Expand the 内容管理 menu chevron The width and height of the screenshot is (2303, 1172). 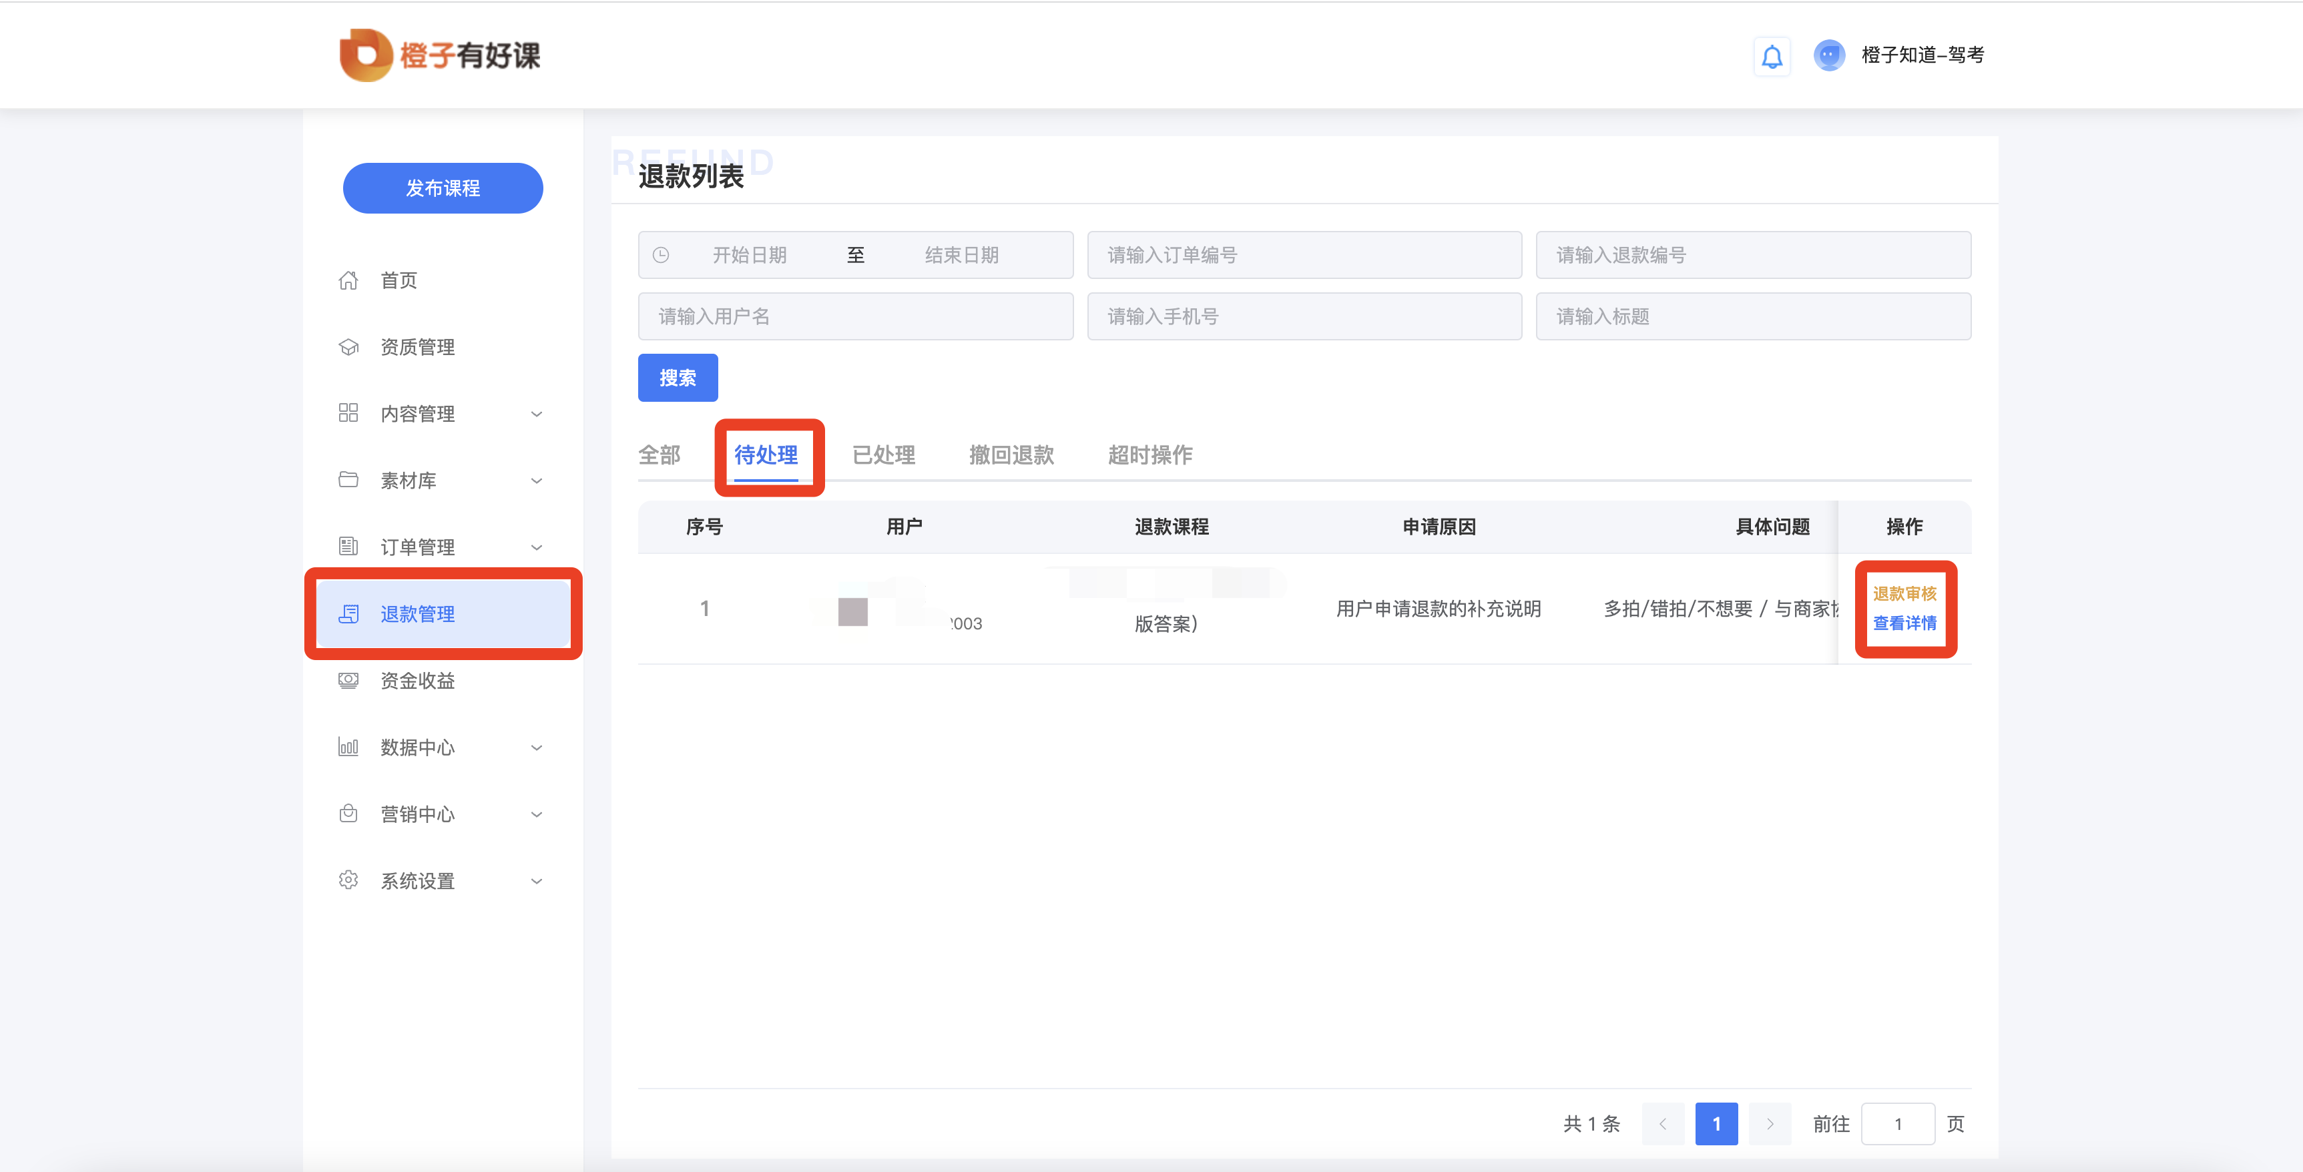(537, 414)
